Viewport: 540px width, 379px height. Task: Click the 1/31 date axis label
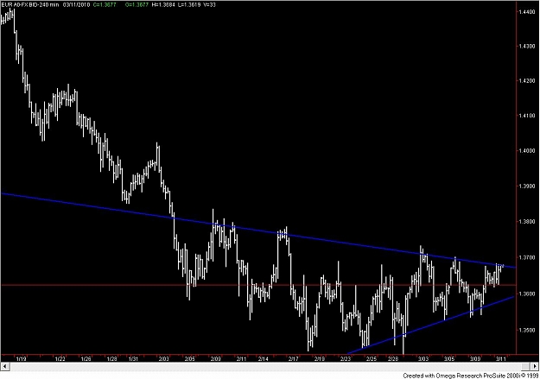tap(133, 358)
